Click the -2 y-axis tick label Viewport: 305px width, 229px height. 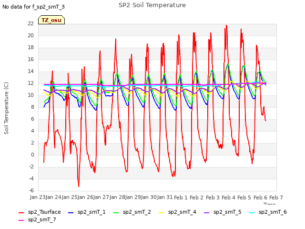[31, 167]
